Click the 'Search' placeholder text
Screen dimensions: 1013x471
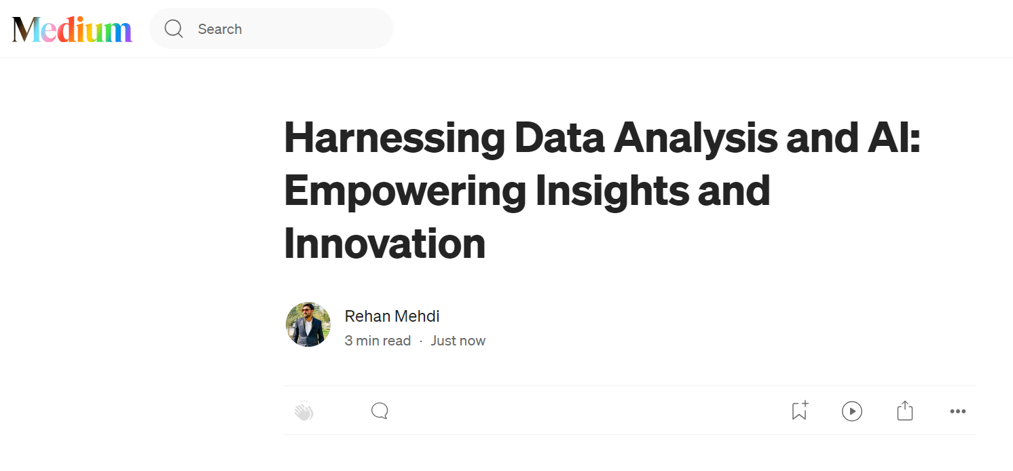(220, 29)
